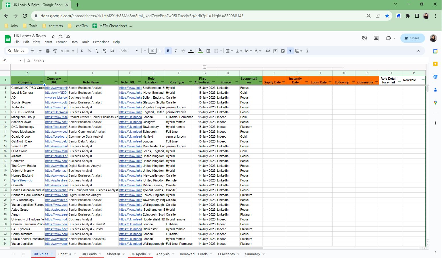The width and height of the screenshot is (442, 258).
Task: Open the Arial font dropdown
Action: 129,51
